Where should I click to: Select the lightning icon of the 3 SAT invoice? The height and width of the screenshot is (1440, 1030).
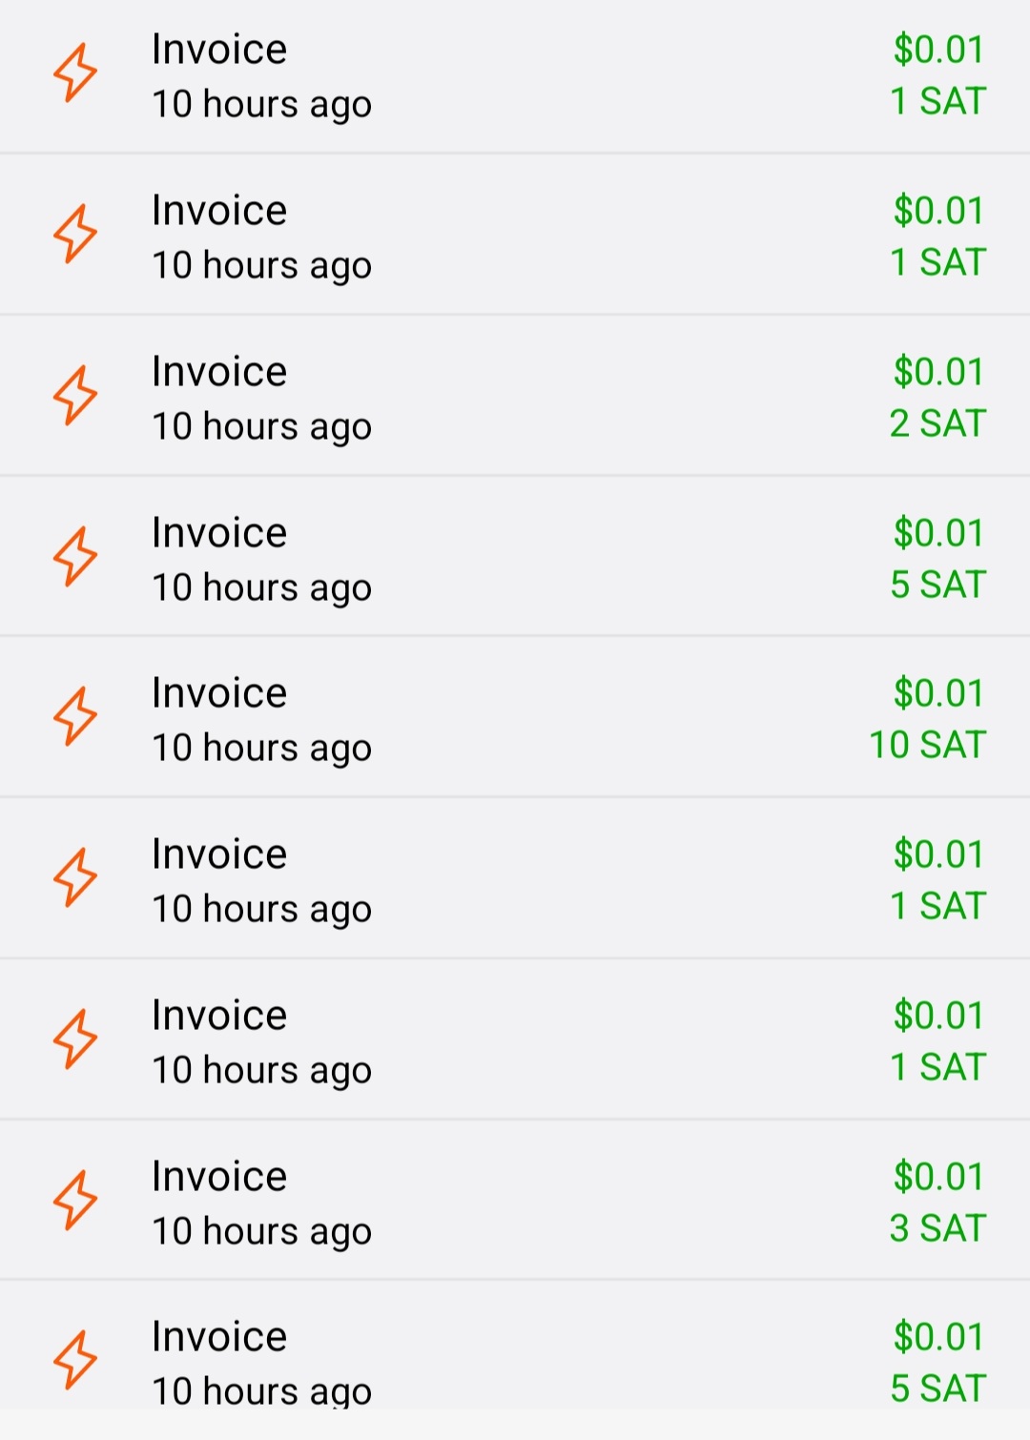tap(74, 1200)
